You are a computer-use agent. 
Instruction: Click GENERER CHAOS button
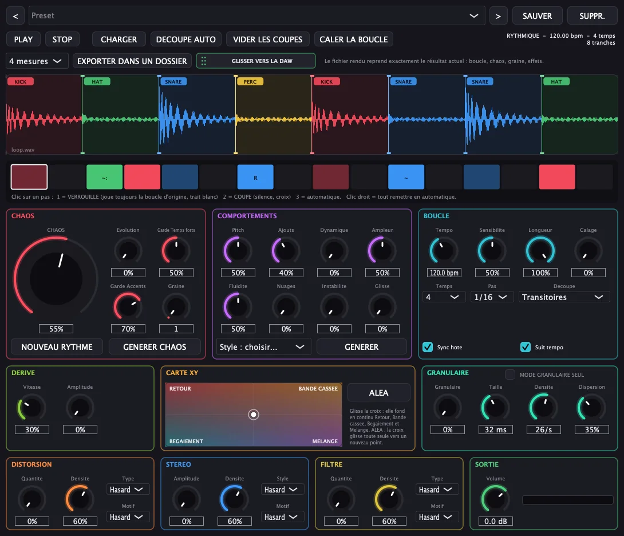pos(155,347)
